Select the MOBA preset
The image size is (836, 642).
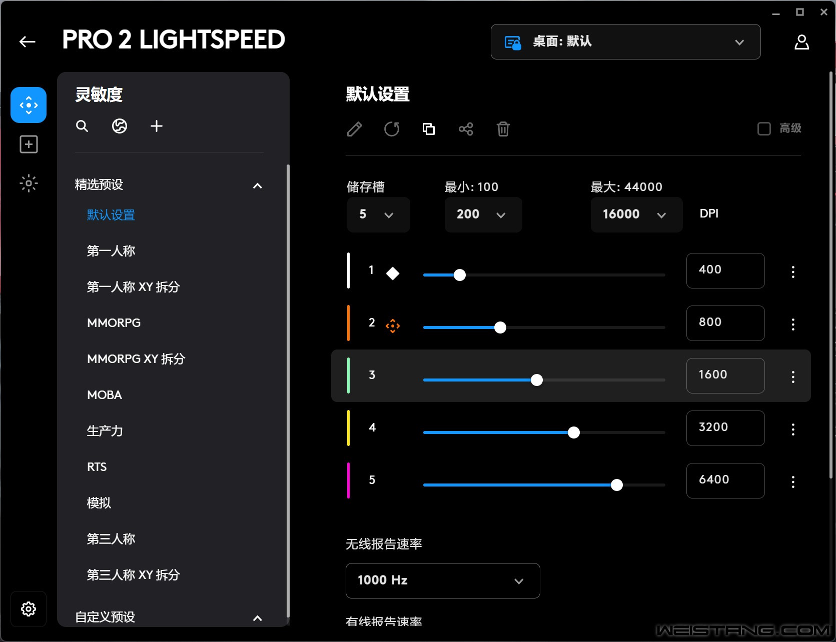104,395
